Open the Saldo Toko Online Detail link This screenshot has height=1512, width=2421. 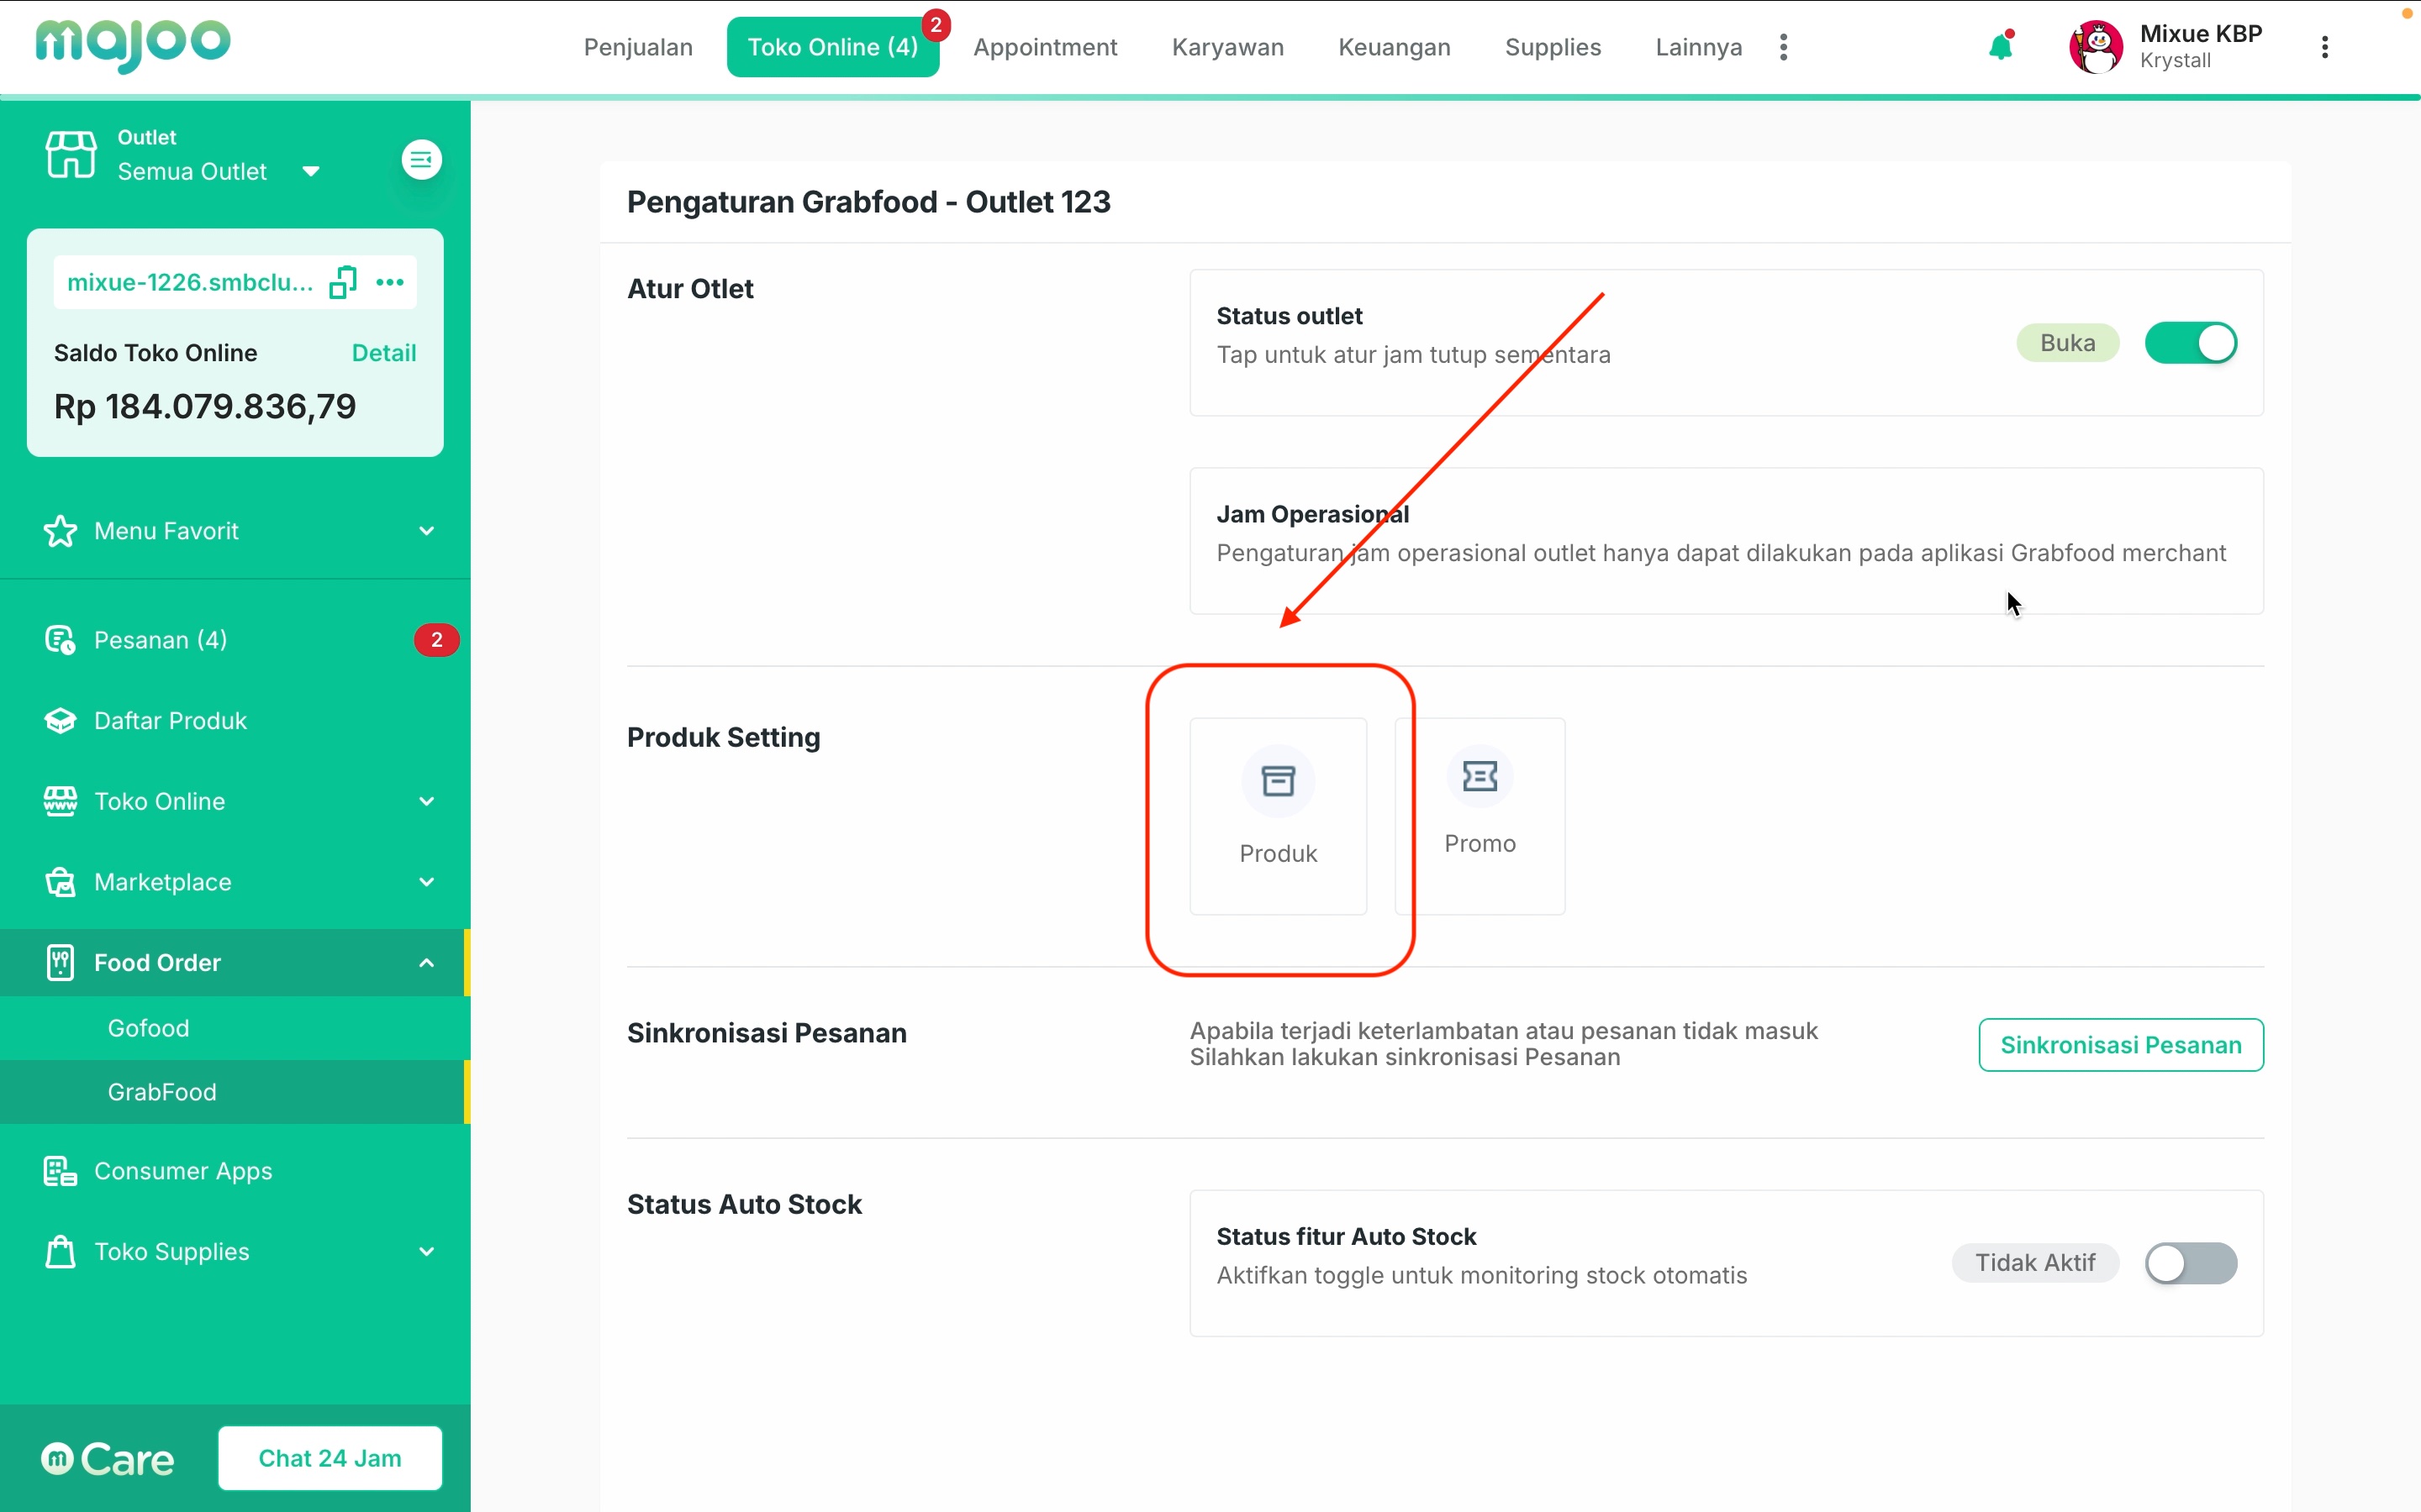(x=384, y=353)
